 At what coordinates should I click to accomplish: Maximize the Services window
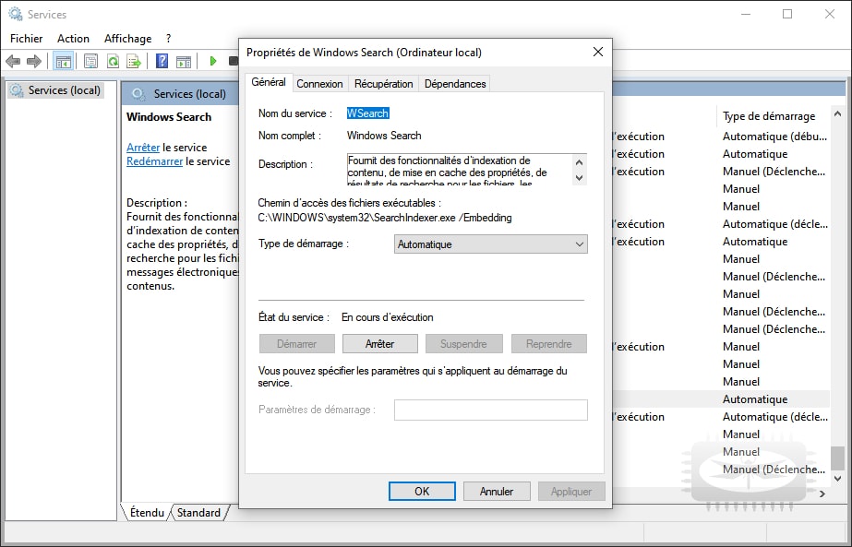point(787,14)
